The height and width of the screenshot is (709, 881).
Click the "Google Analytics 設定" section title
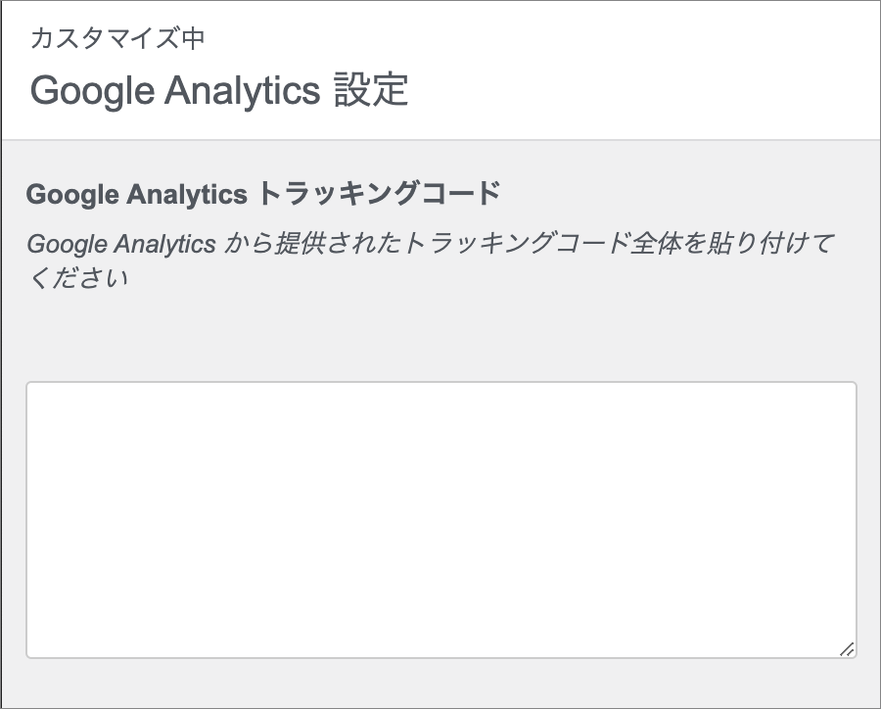click(x=219, y=90)
